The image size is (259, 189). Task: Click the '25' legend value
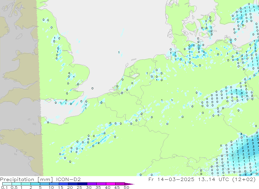(79, 187)
